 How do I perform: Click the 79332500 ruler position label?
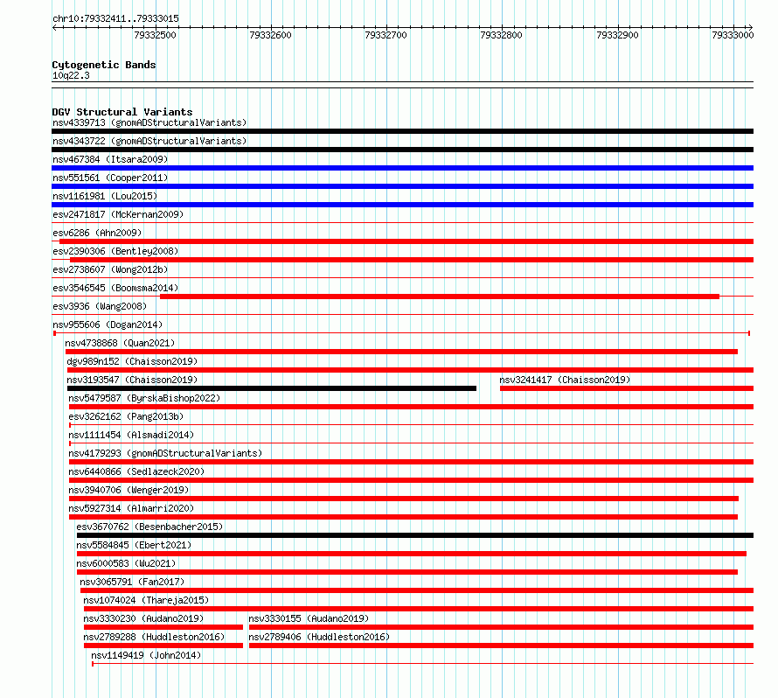[x=155, y=35]
